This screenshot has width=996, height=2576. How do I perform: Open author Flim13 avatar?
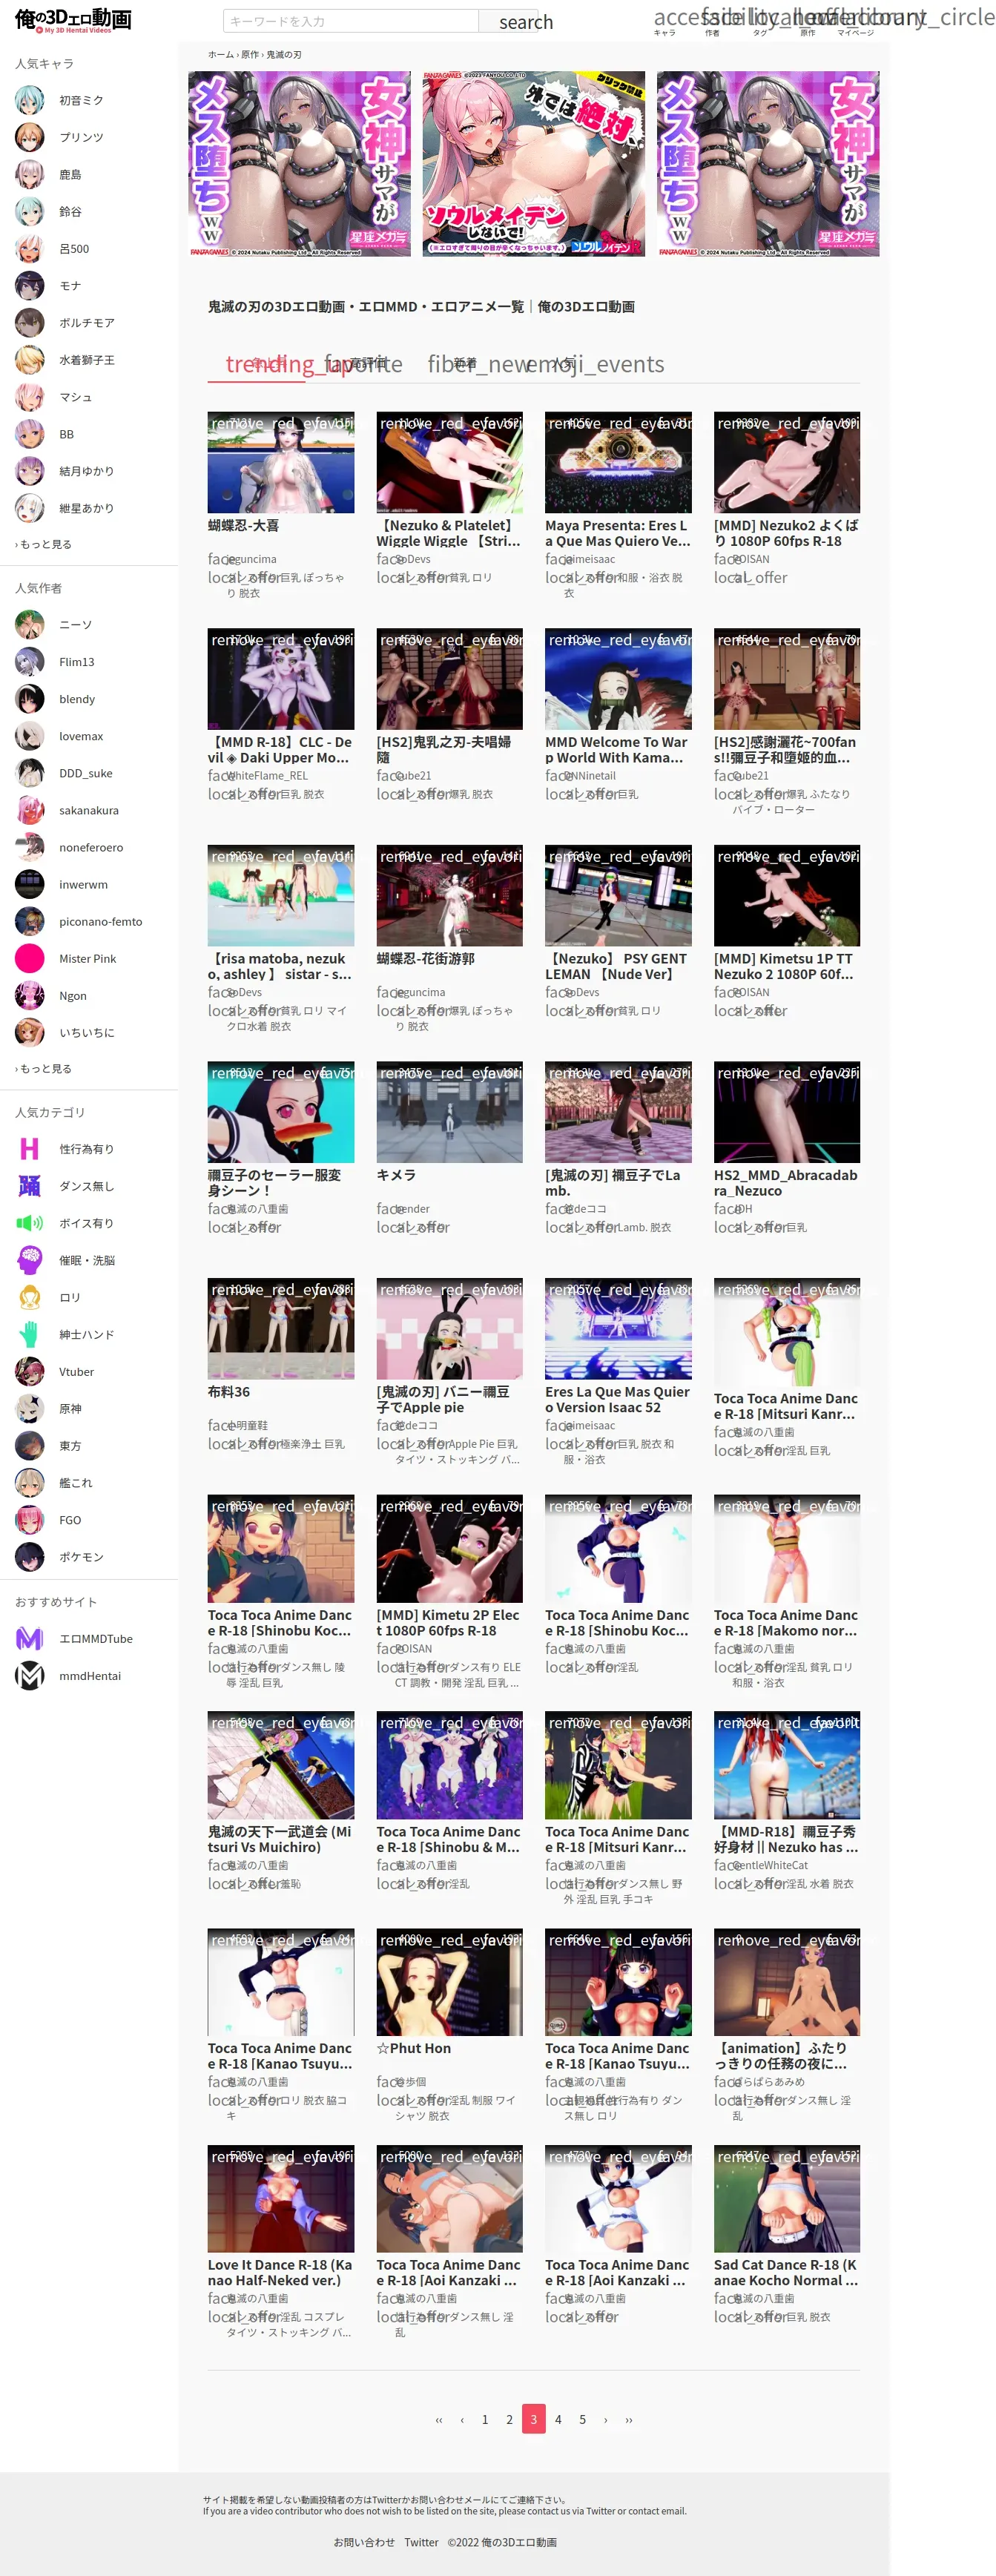coord(29,662)
